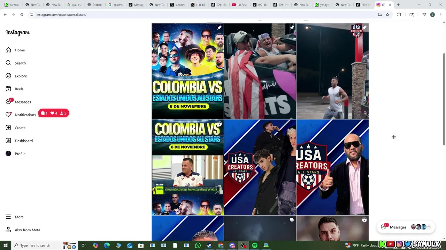Switch to the 'colomb' Google tab
This screenshot has width=446, height=250.
click(115, 5)
